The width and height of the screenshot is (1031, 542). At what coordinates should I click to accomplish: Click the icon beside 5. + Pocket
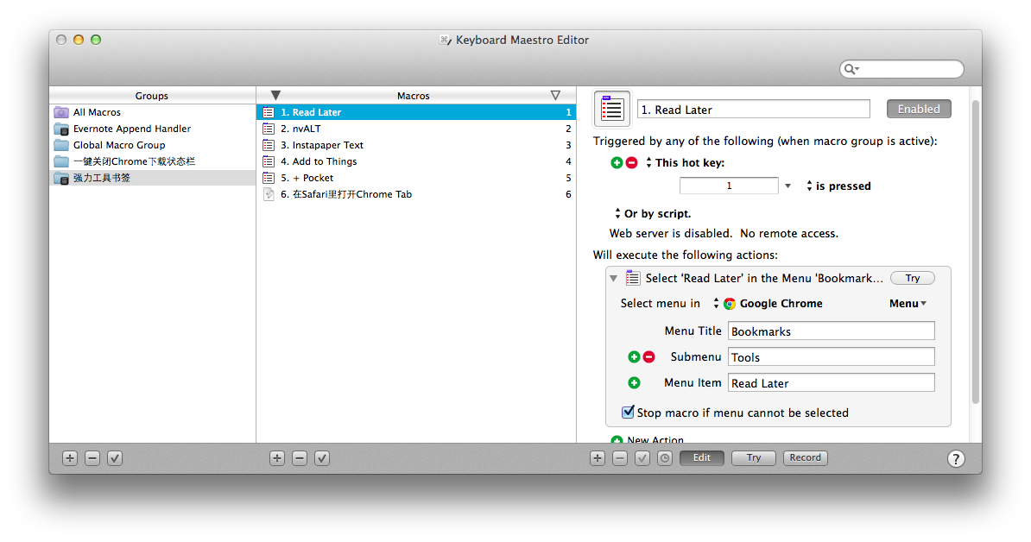pos(269,178)
